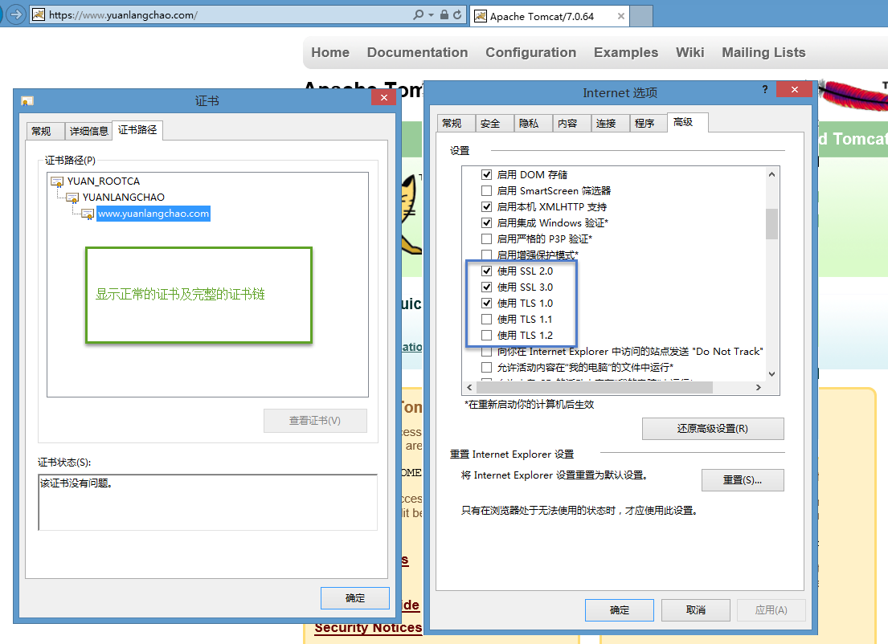888x644 pixels.
Task: Close the 证书 dialog window
Action: tap(384, 97)
